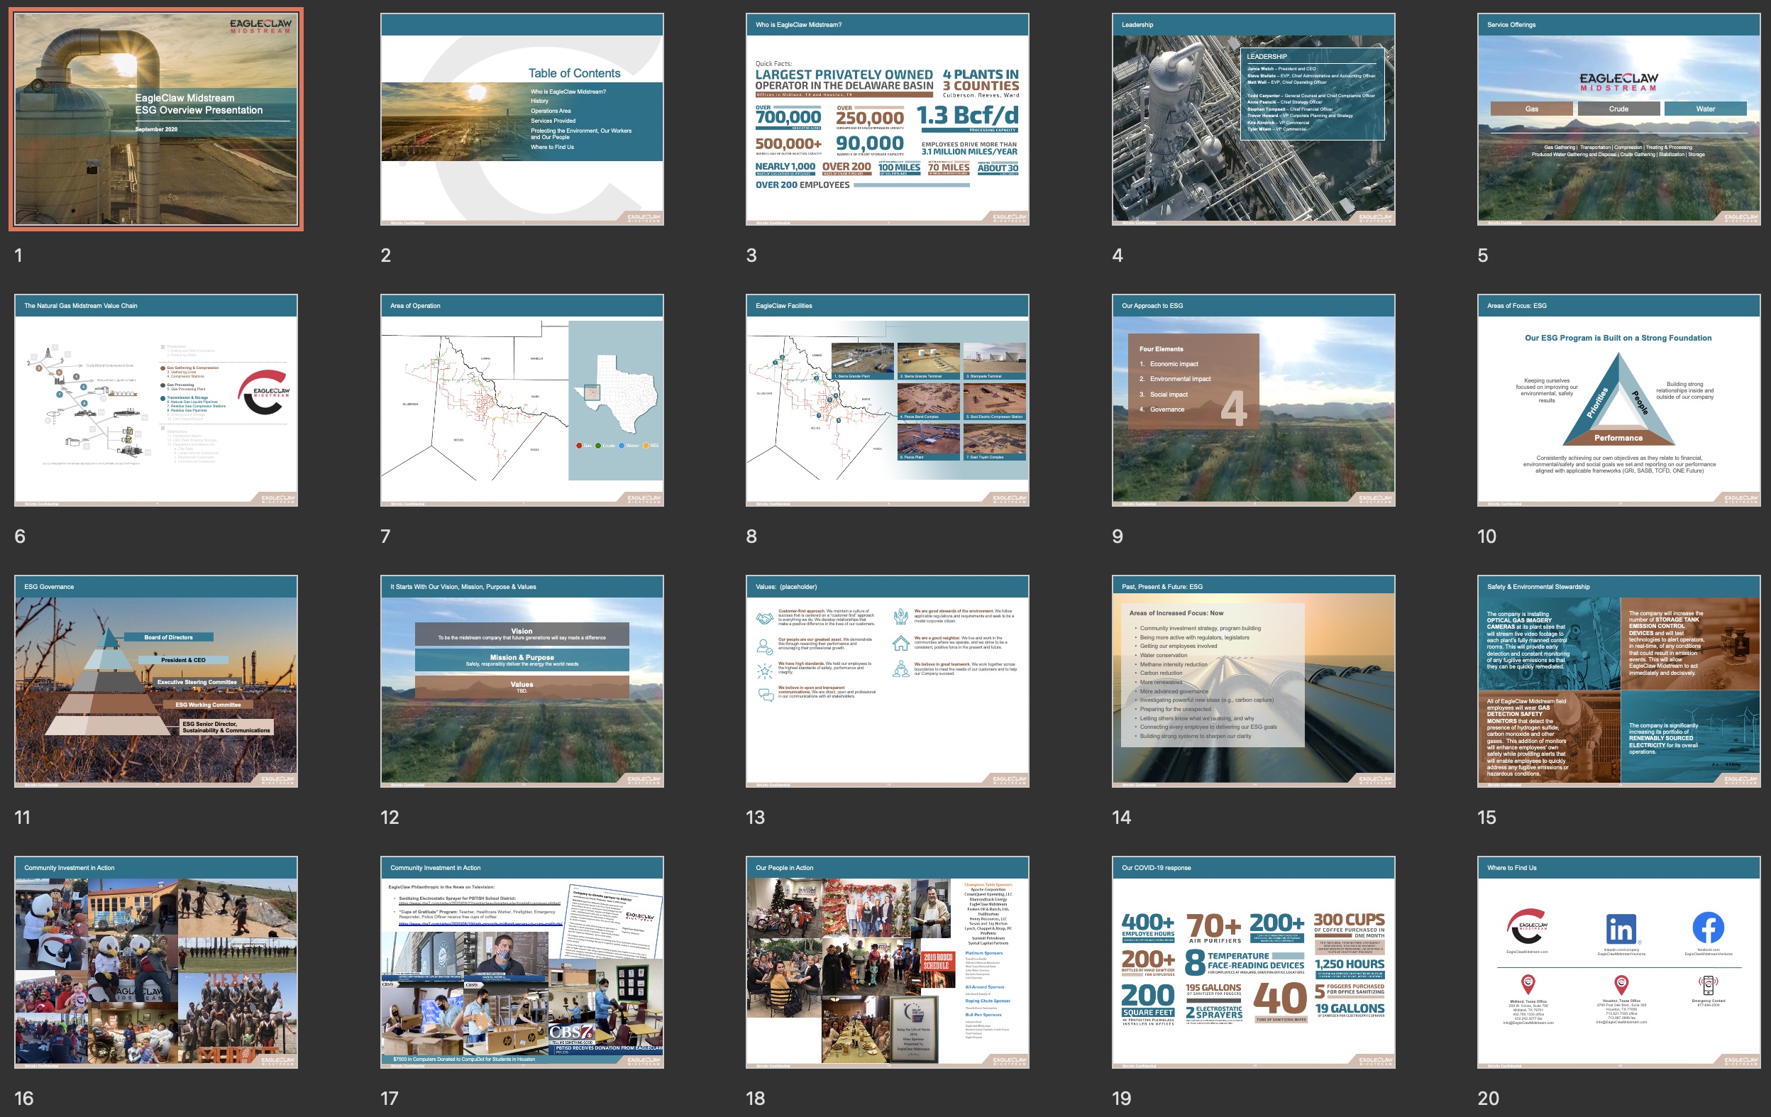Select slide 5 Service Offerings thumbnail

pos(1619,119)
